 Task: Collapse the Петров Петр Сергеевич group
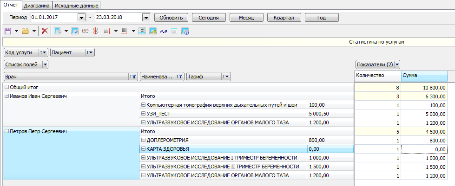coord(6,132)
